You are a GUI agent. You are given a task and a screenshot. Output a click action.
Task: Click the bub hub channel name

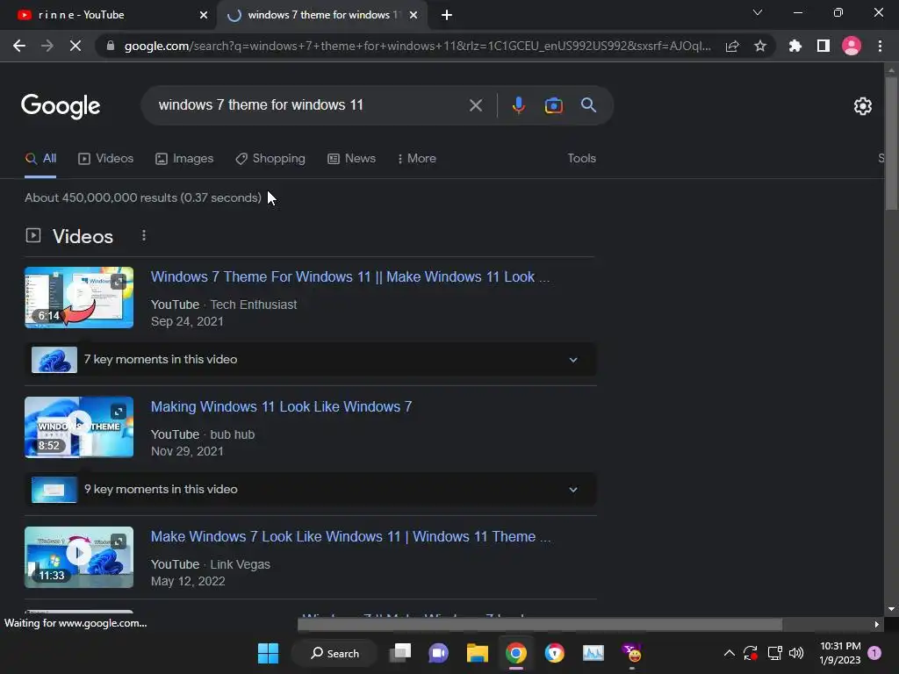[x=232, y=435]
